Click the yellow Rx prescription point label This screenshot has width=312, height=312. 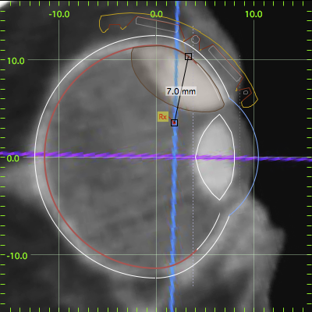163,117
